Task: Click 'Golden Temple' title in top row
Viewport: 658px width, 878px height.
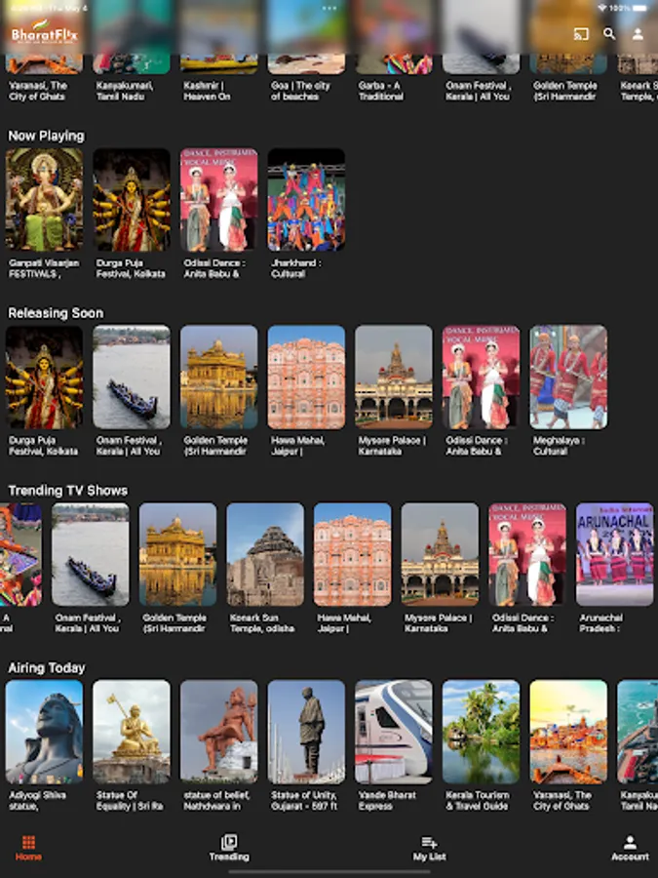Action: coord(565,91)
